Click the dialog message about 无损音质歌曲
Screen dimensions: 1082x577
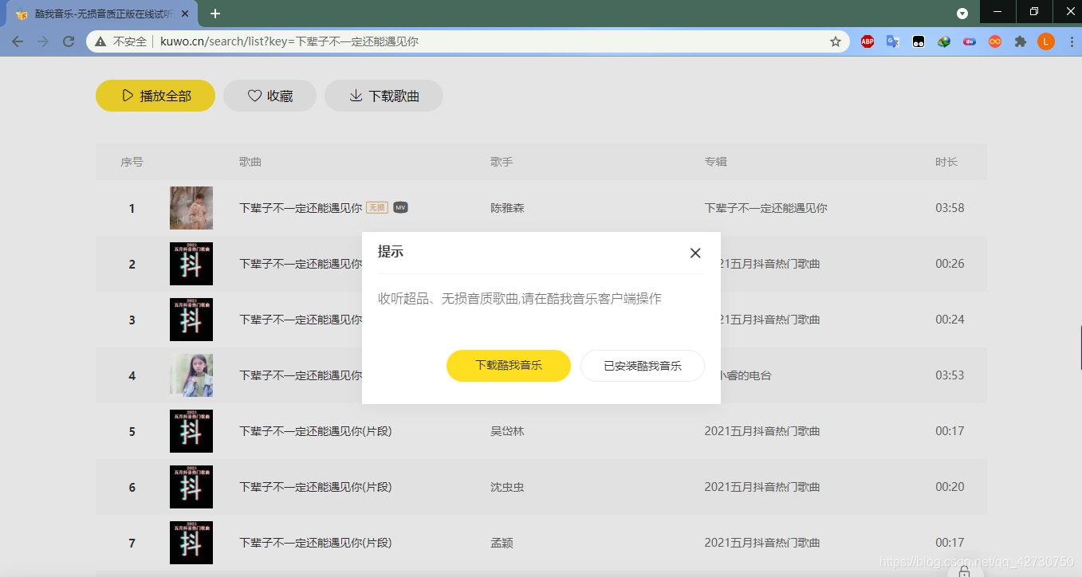tap(520, 298)
